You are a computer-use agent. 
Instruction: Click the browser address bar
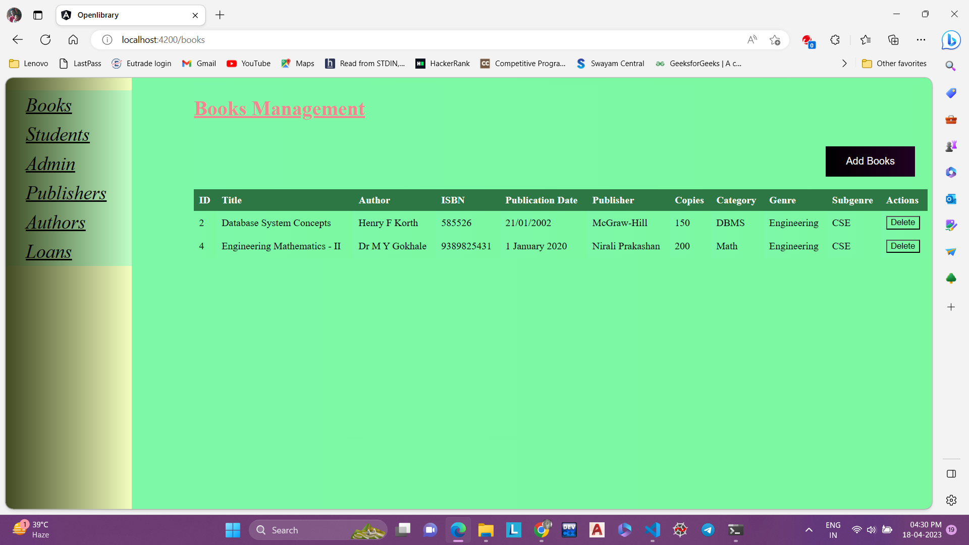[x=353, y=39]
